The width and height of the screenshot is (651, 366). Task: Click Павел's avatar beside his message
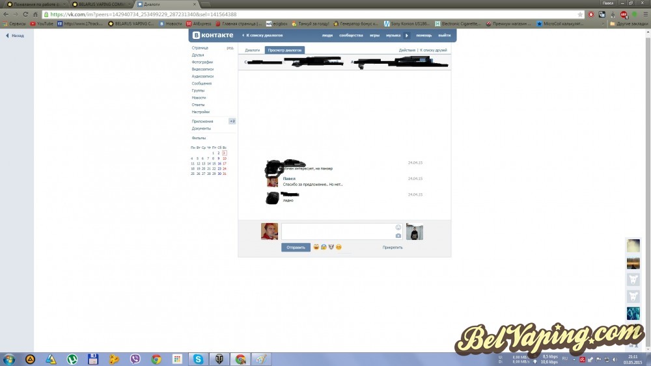pyautogui.click(x=272, y=181)
